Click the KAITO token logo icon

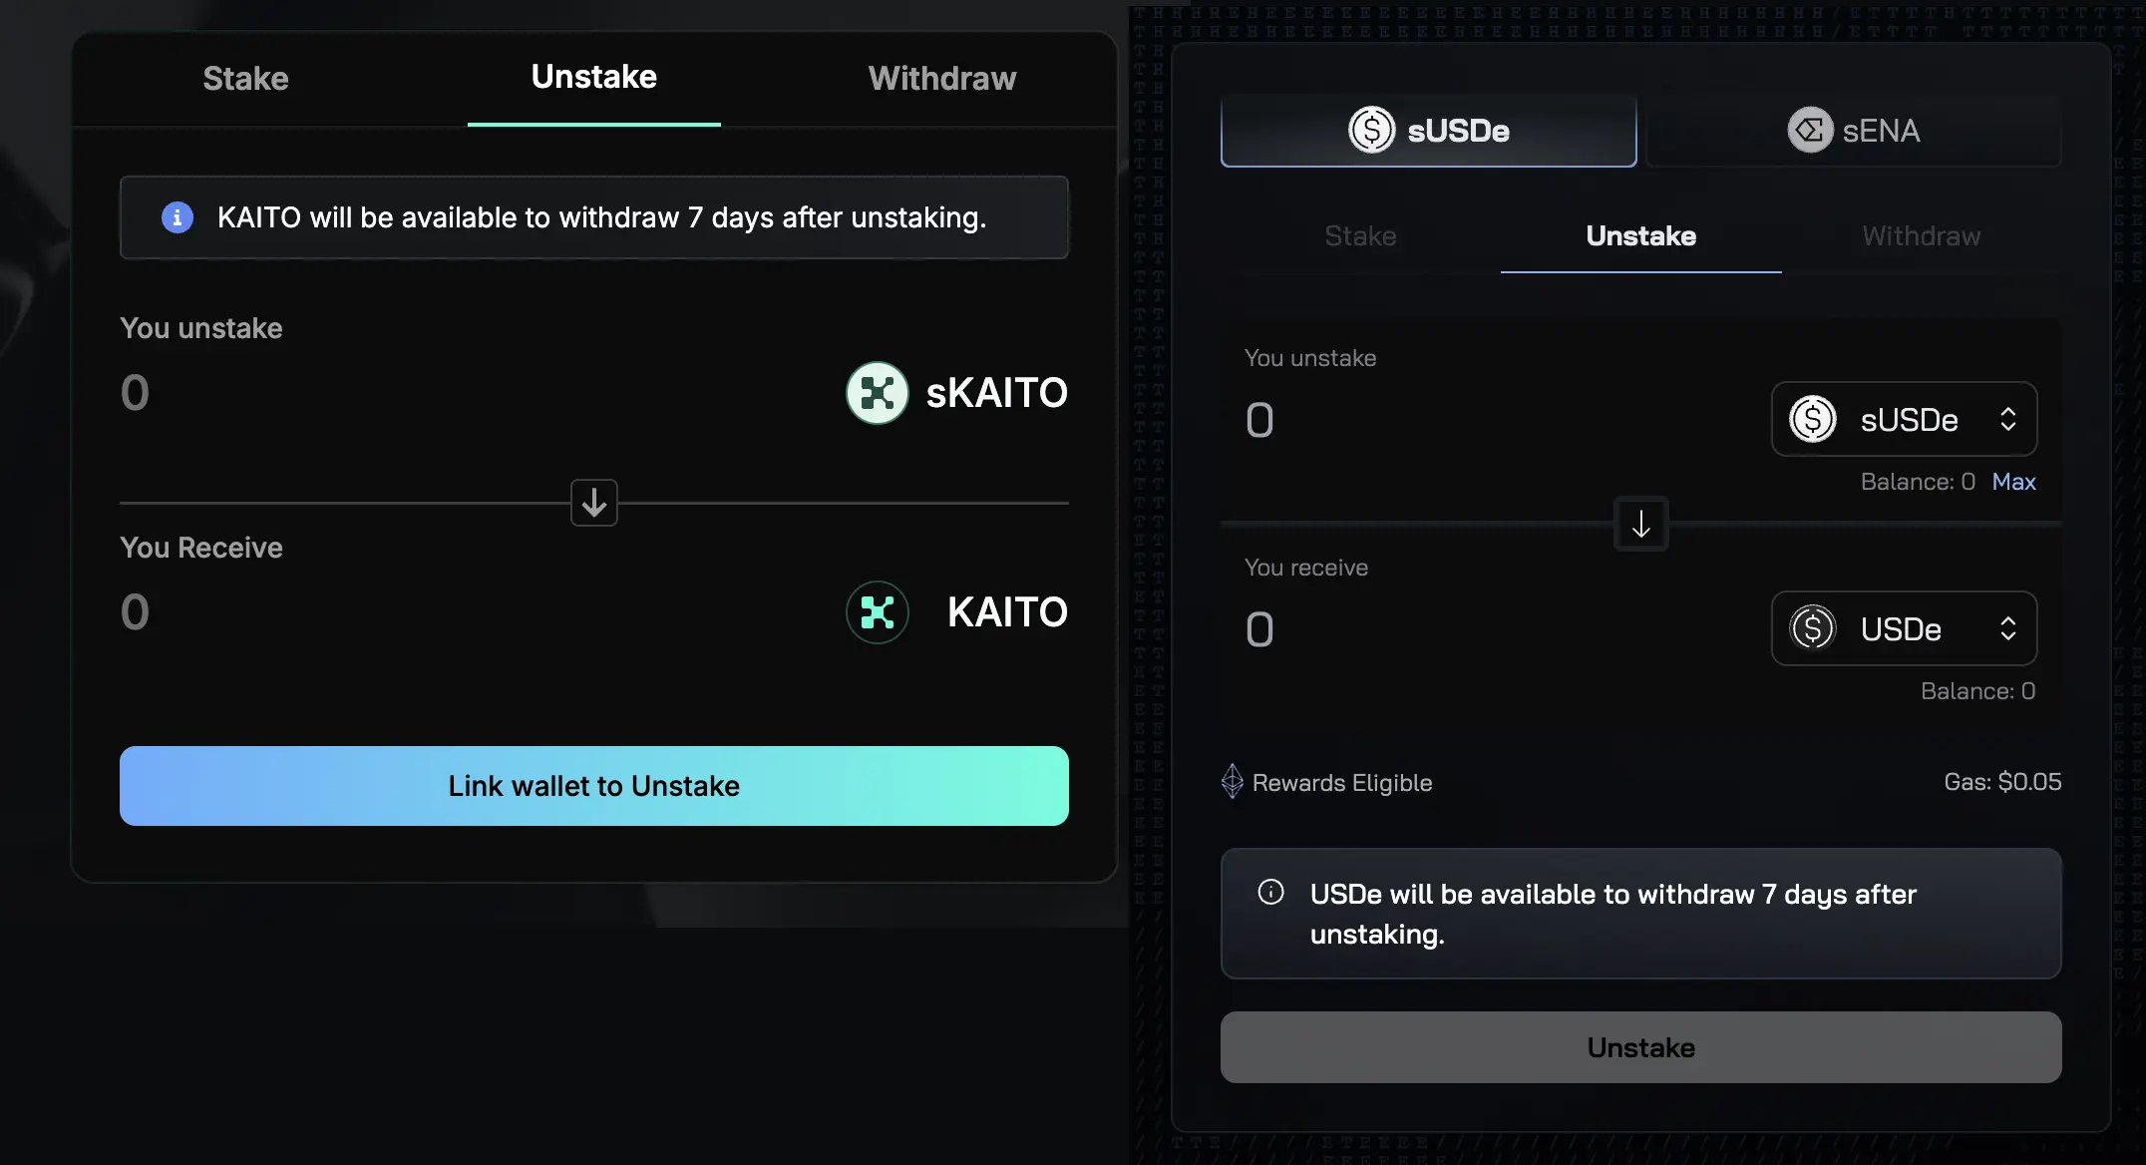pyautogui.click(x=877, y=612)
